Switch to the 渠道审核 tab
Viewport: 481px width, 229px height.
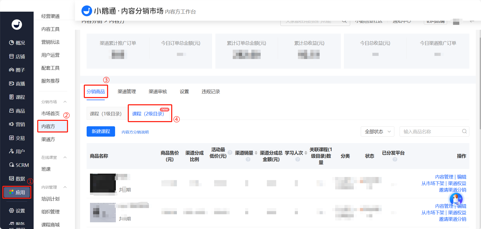click(158, 92)
